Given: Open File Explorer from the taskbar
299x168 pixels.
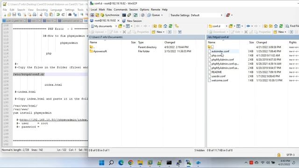Looking at the screenshot, I should tap(140, 163).
